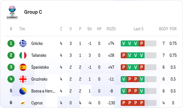
Task: Open the Grécko team link
Action: click(x=37, y=43)
